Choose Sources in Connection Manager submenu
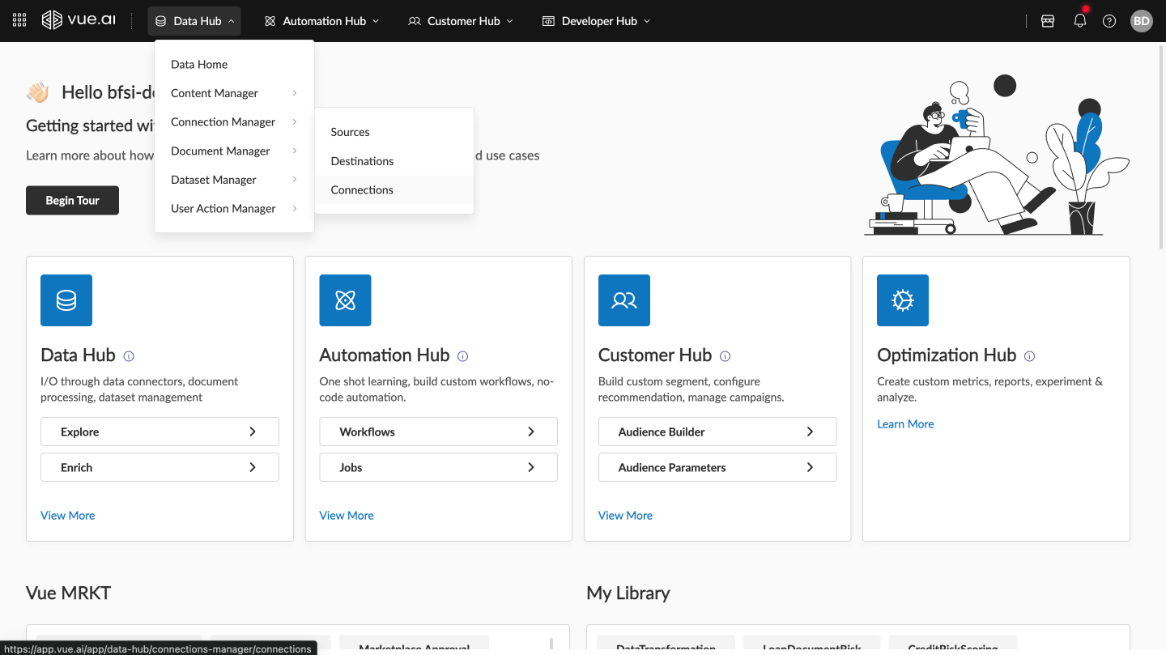 tap(350, 132)
